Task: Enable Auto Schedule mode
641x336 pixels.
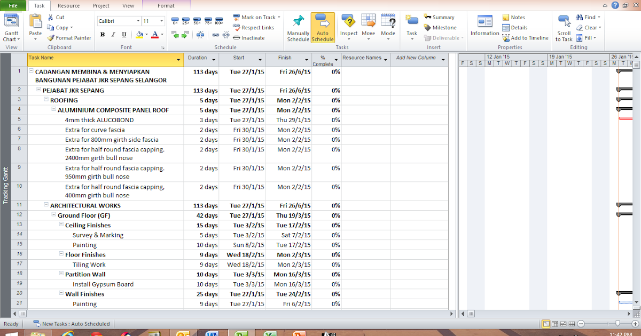Action: [323, 27]
